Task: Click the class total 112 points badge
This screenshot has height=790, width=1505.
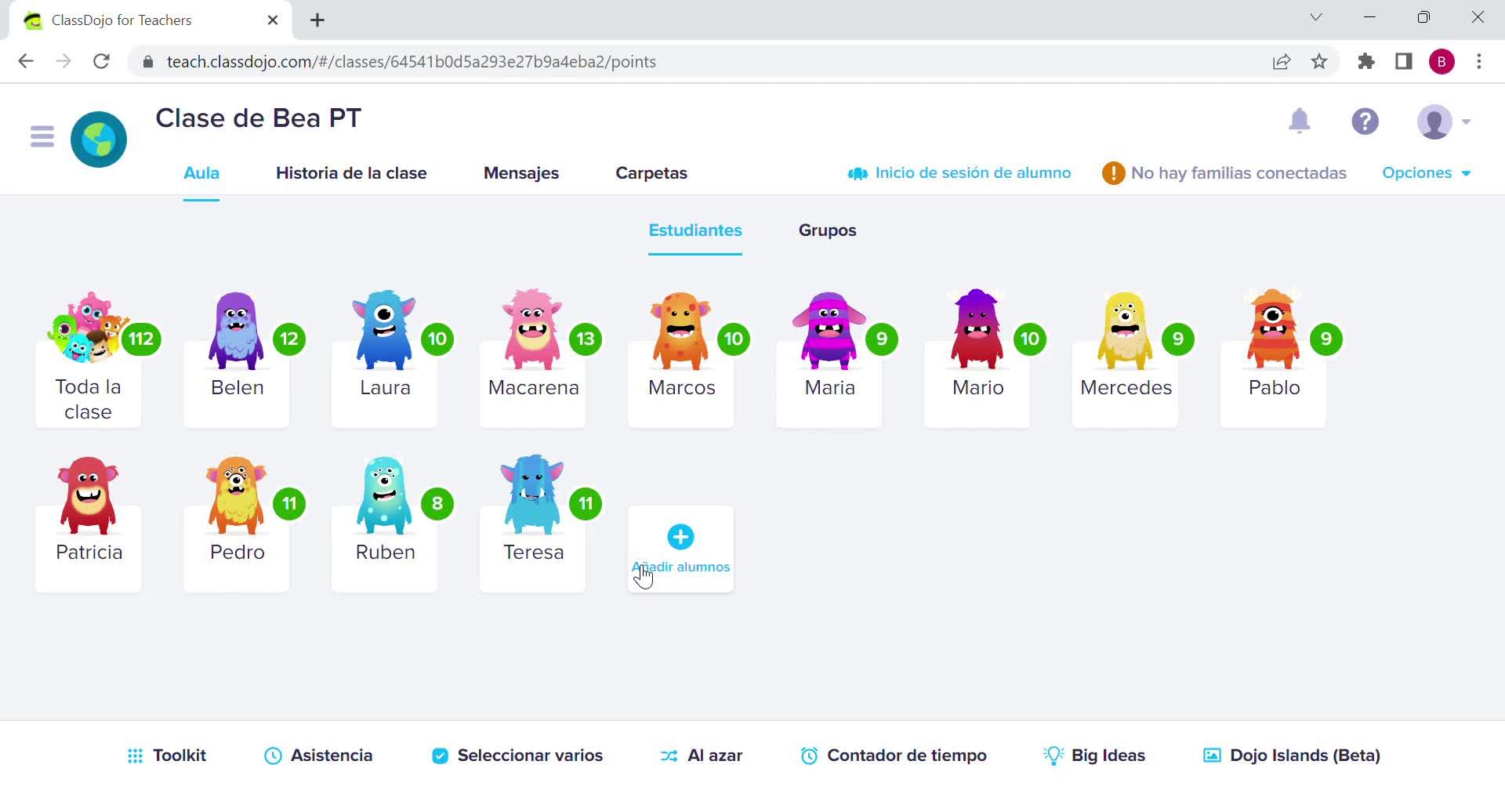Action: 141,339
